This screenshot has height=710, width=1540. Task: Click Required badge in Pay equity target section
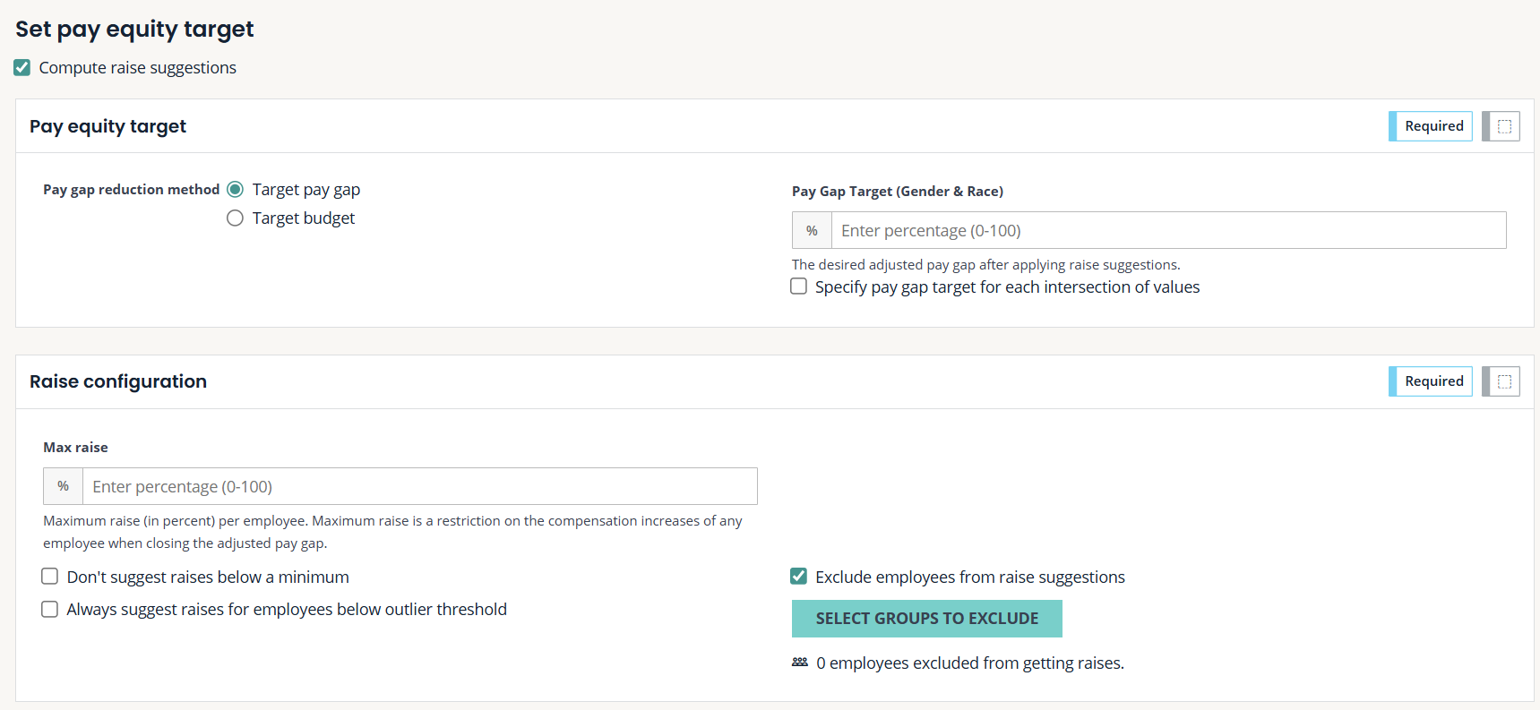(1433, 126)
